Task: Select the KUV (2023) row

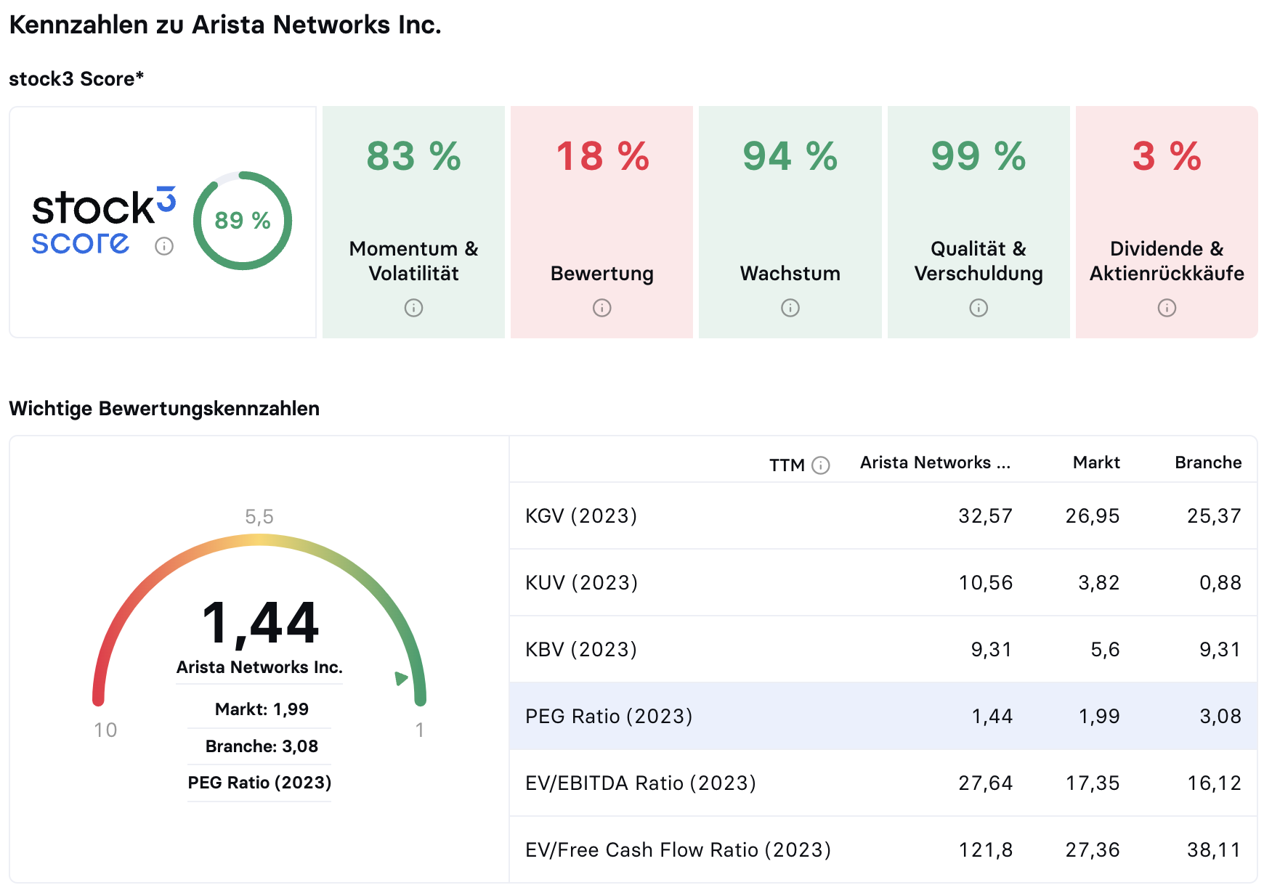Action: tap(883, 582)
